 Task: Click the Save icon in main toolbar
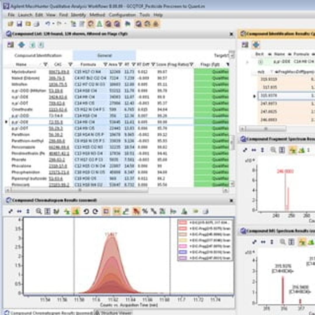pos(19,24)
